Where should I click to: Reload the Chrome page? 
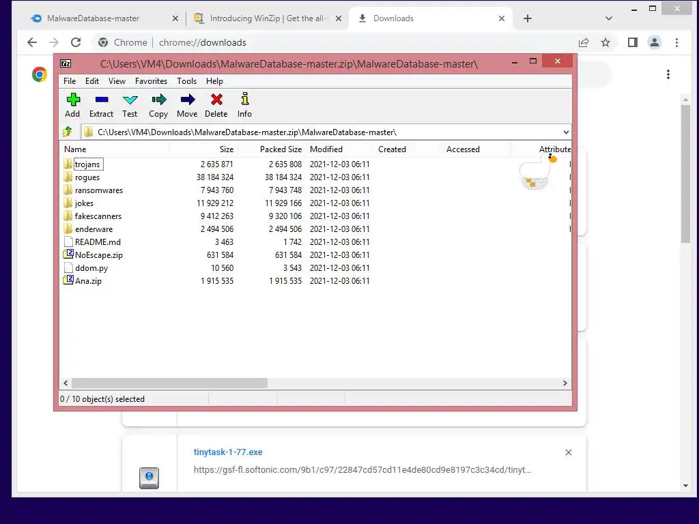(x=76, y=42)
